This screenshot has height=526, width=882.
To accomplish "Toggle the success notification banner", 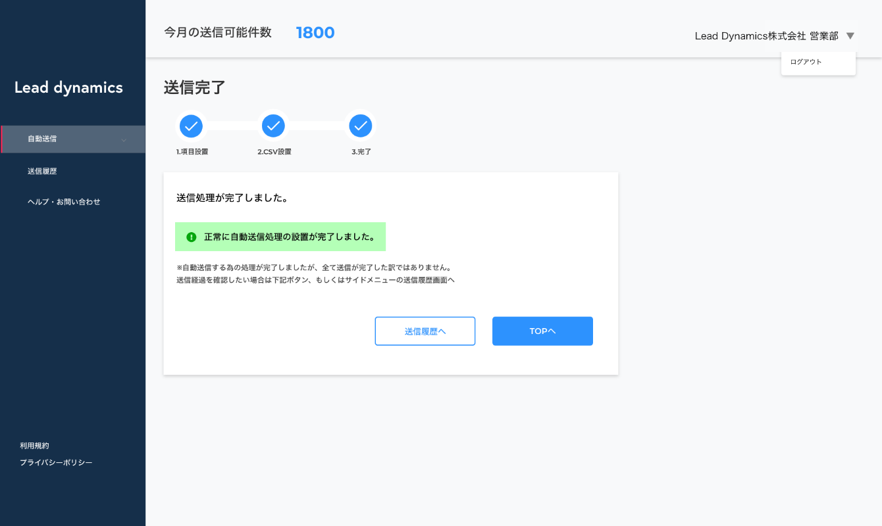I will tap(280, 236).
